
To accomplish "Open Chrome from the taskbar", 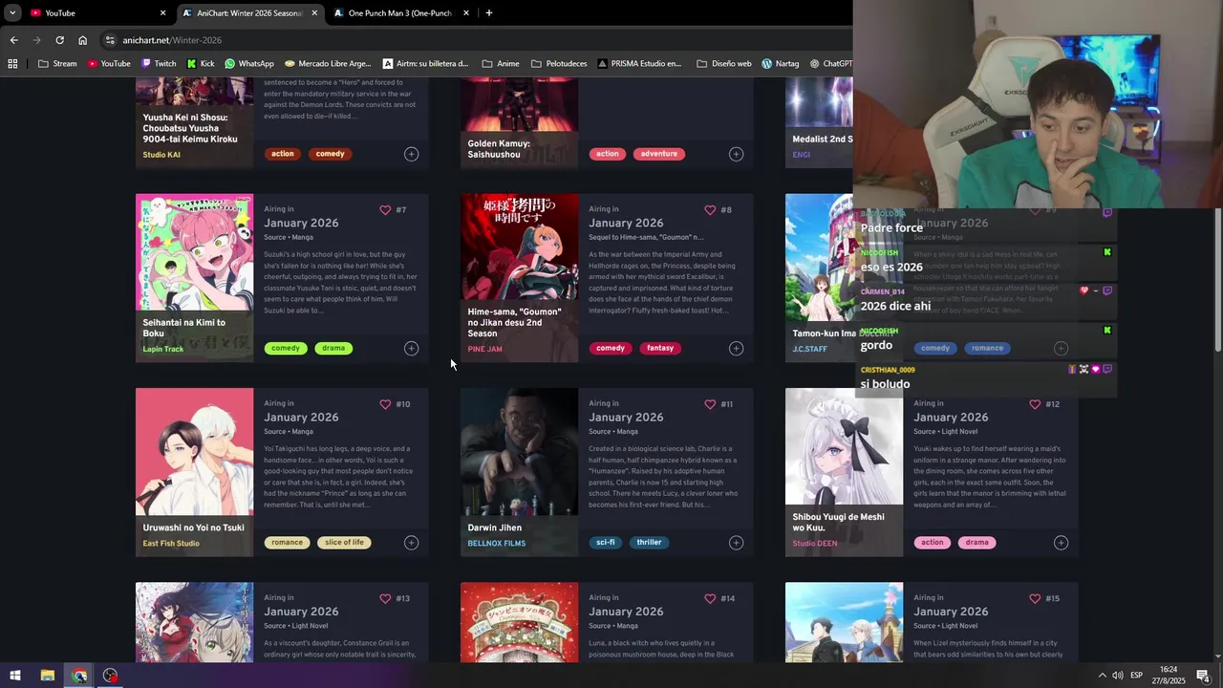I will (79, 676).
